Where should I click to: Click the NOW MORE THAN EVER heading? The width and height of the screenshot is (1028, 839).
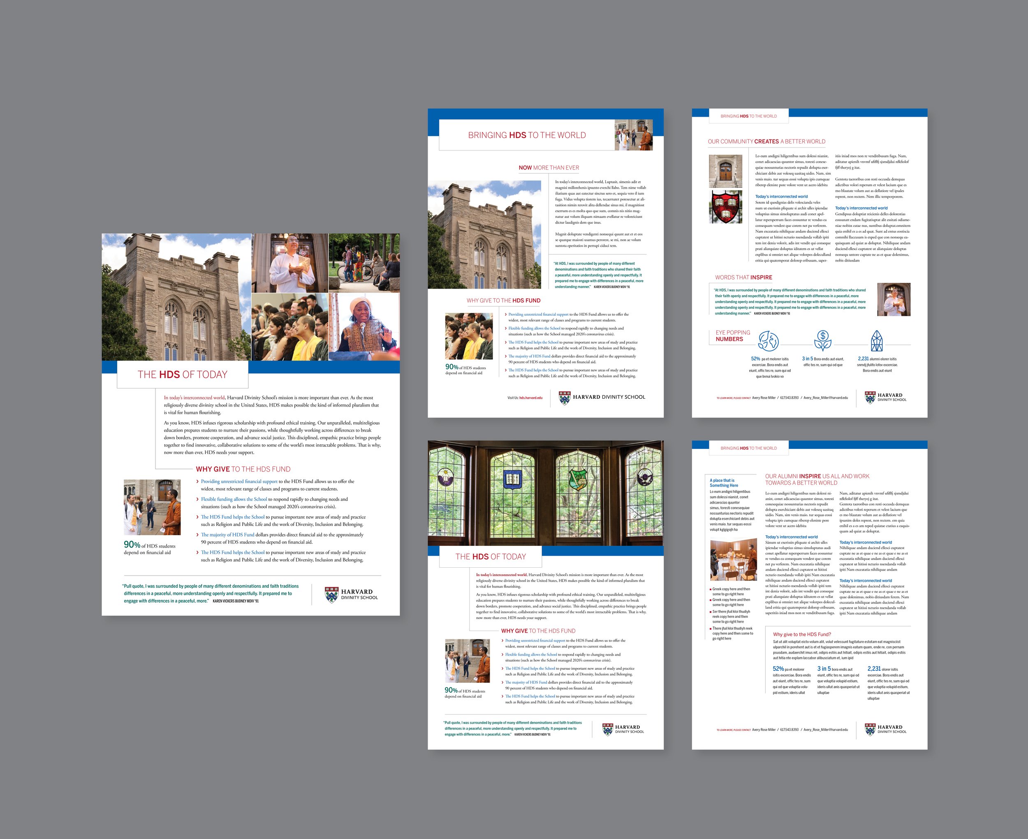pyautogui.click(x=549, y=168)
